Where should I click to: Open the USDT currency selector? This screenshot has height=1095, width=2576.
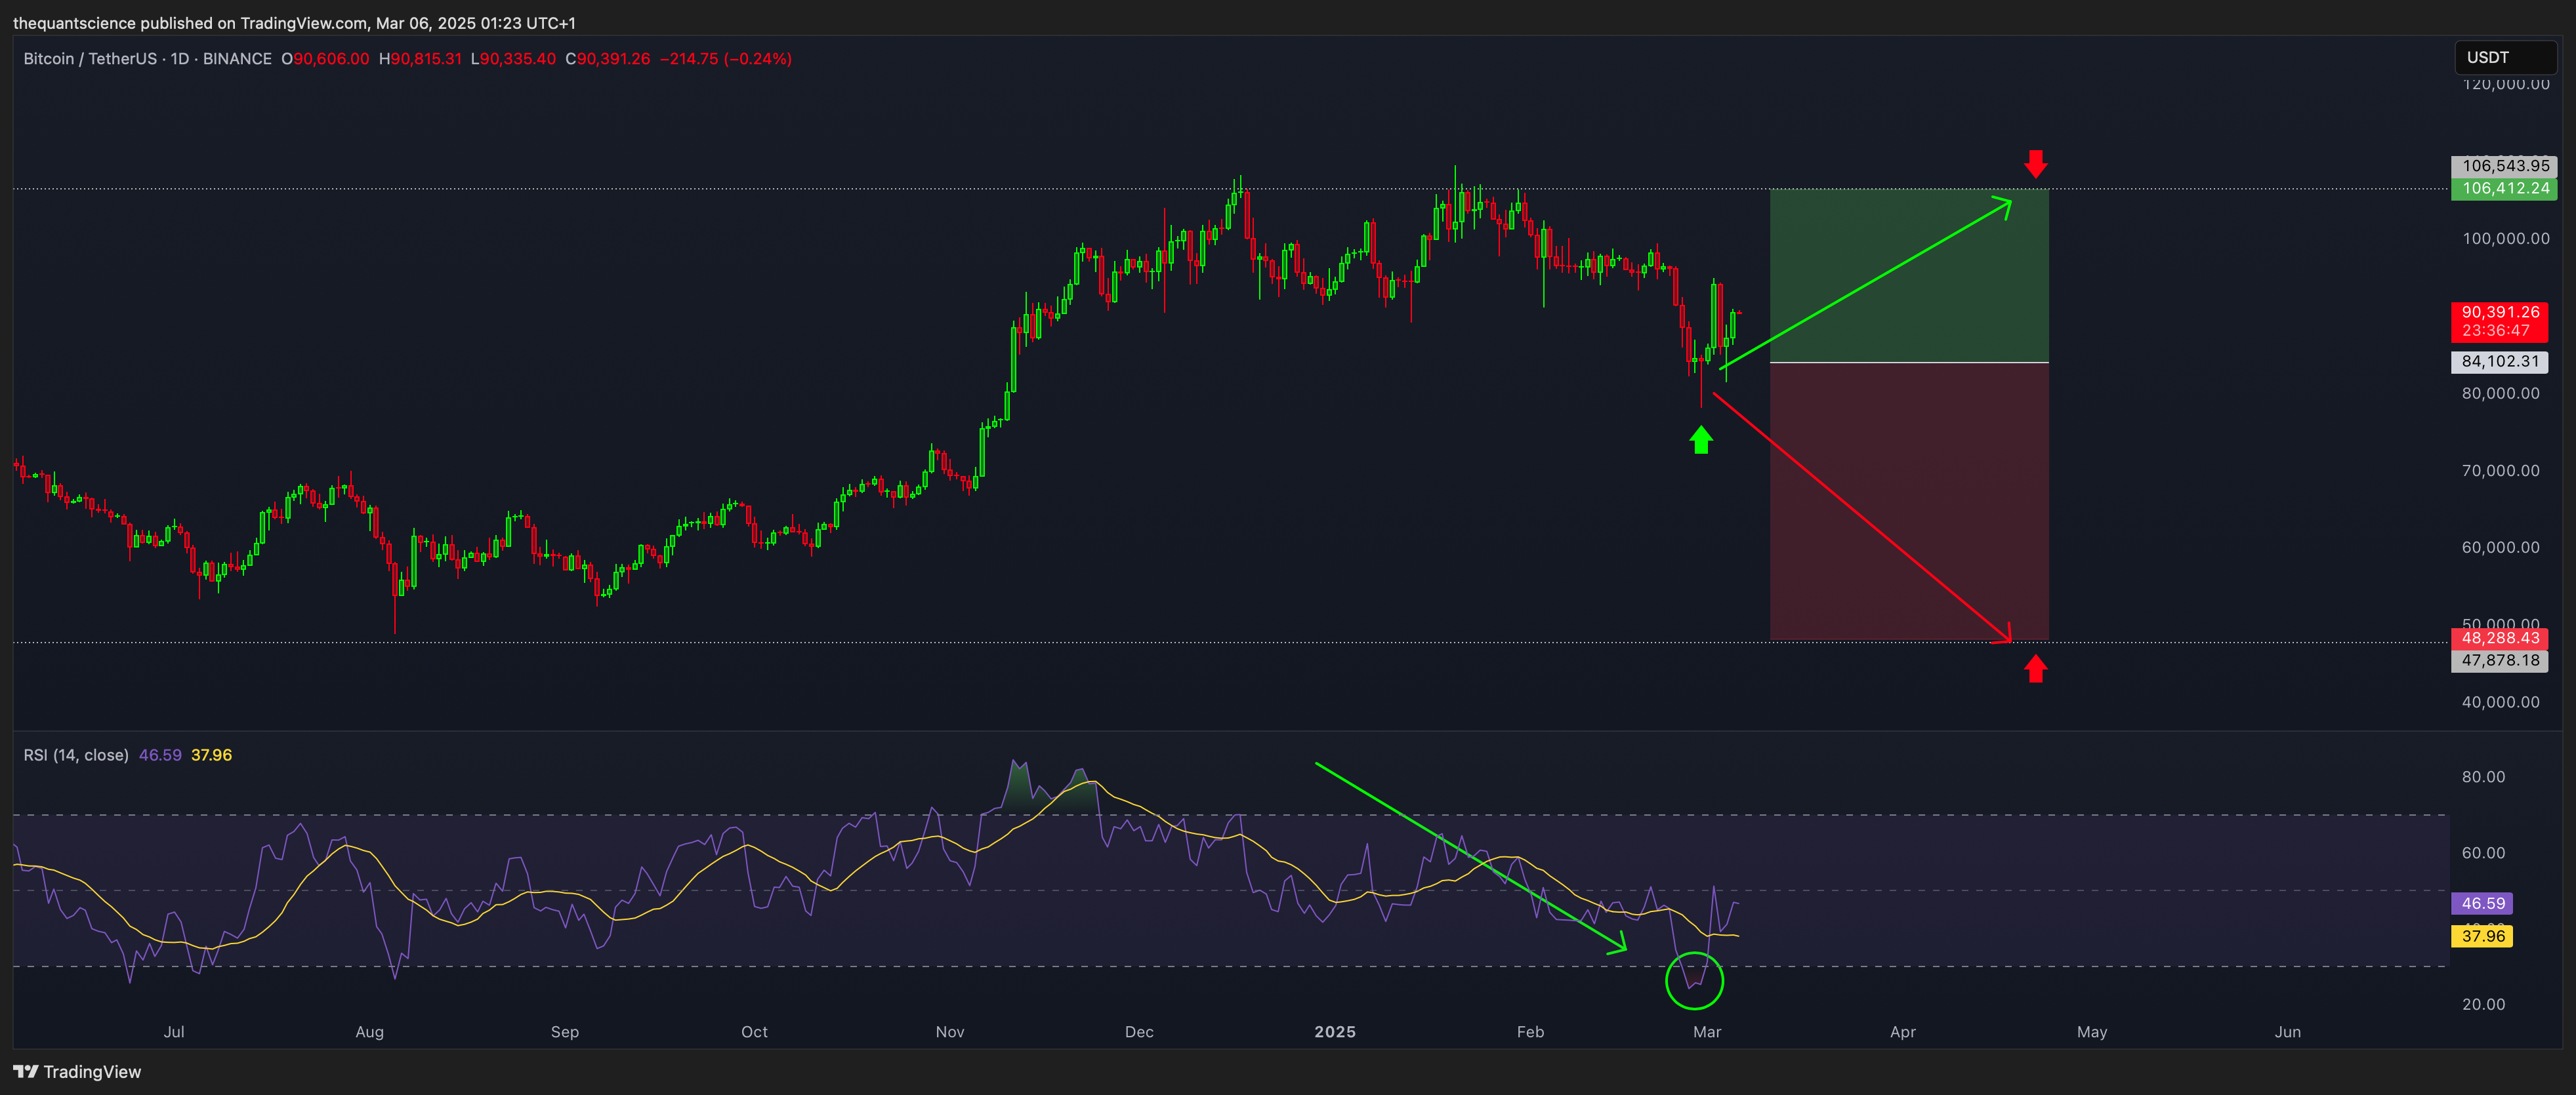pyautogui.click(x=2505, y=57)
